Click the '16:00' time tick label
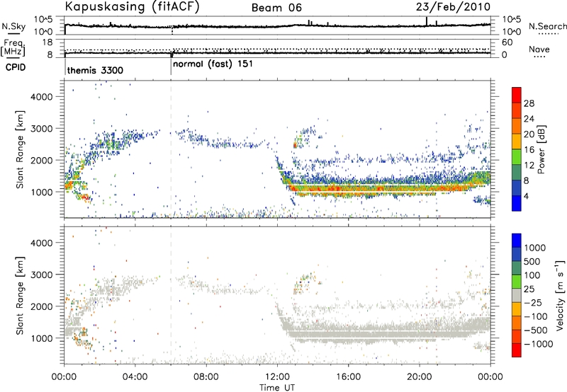The image size is (567, 392). tap(348, 377)
